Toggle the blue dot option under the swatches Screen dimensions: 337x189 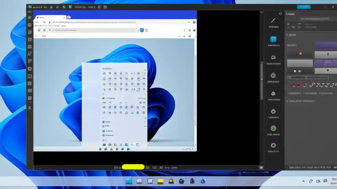[x=295, y=71]
